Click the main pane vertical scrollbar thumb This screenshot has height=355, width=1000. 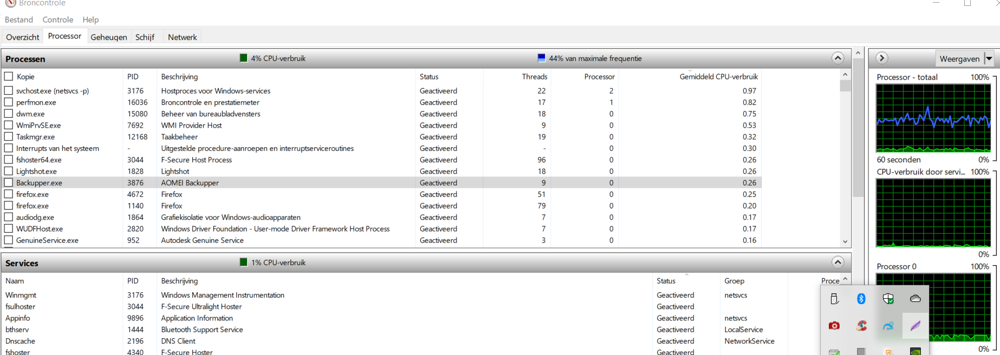click(x=858, y=128)
